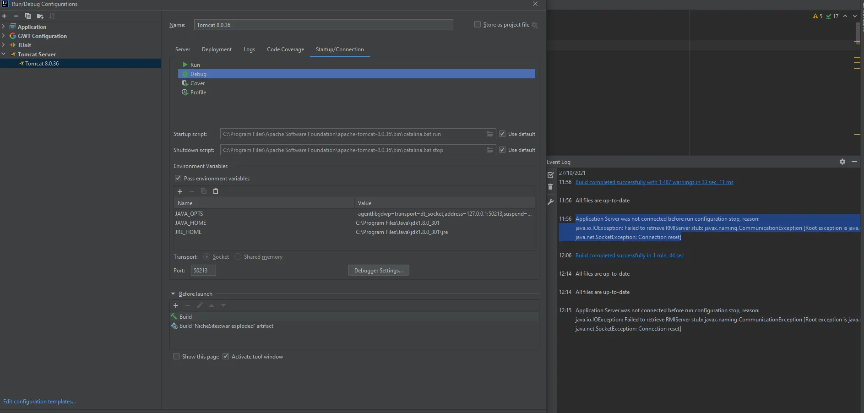Toggle Use default for Shutdown script
Viewport: 864px width, 413px height.
(502, 150)
